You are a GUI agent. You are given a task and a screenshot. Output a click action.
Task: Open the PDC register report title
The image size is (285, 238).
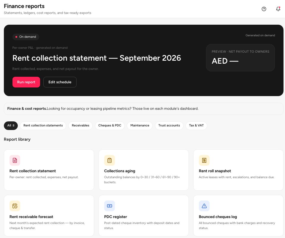coord(115,217)
